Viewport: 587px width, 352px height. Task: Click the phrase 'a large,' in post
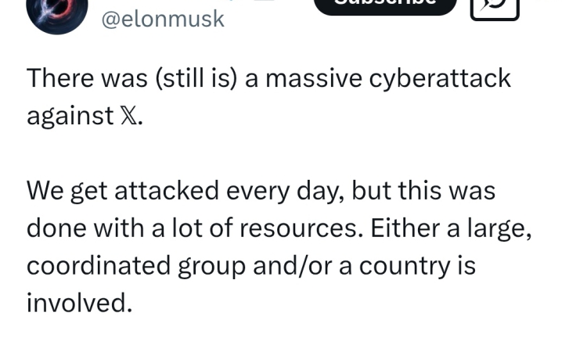point(489,229)
